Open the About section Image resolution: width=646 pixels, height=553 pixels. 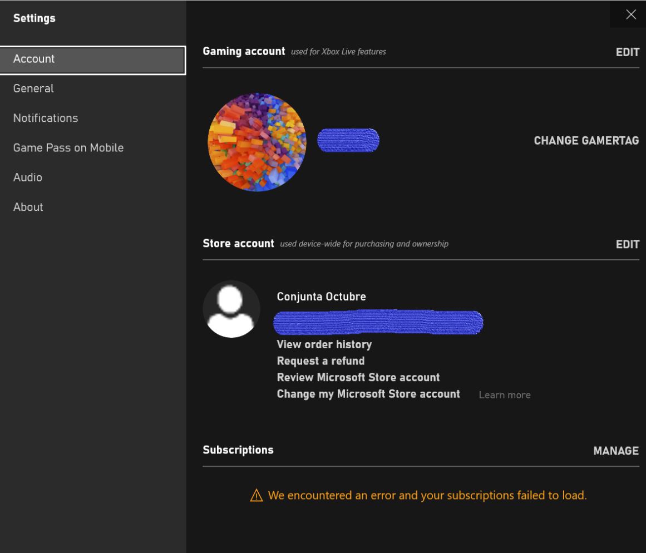pyautogui.click(x=28, y=207)
